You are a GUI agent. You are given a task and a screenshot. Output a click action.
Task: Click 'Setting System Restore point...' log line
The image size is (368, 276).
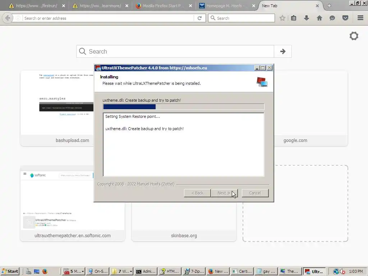pyautogui.click(x=133, y=116)
